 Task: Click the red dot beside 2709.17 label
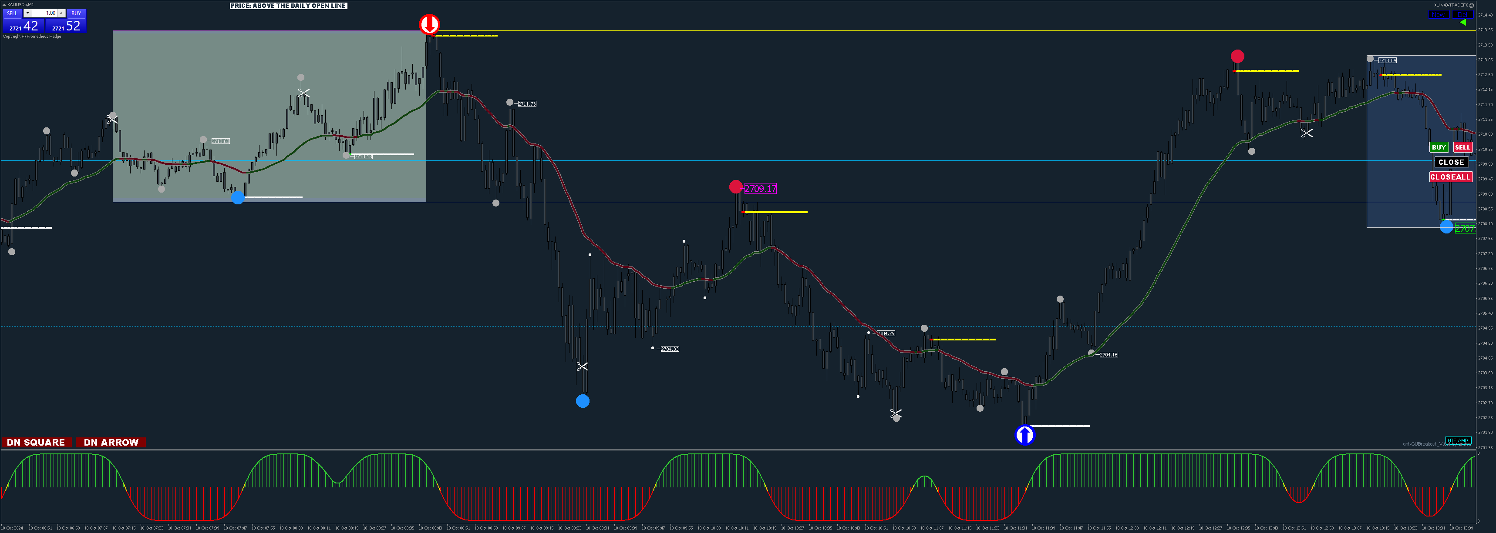735,187
